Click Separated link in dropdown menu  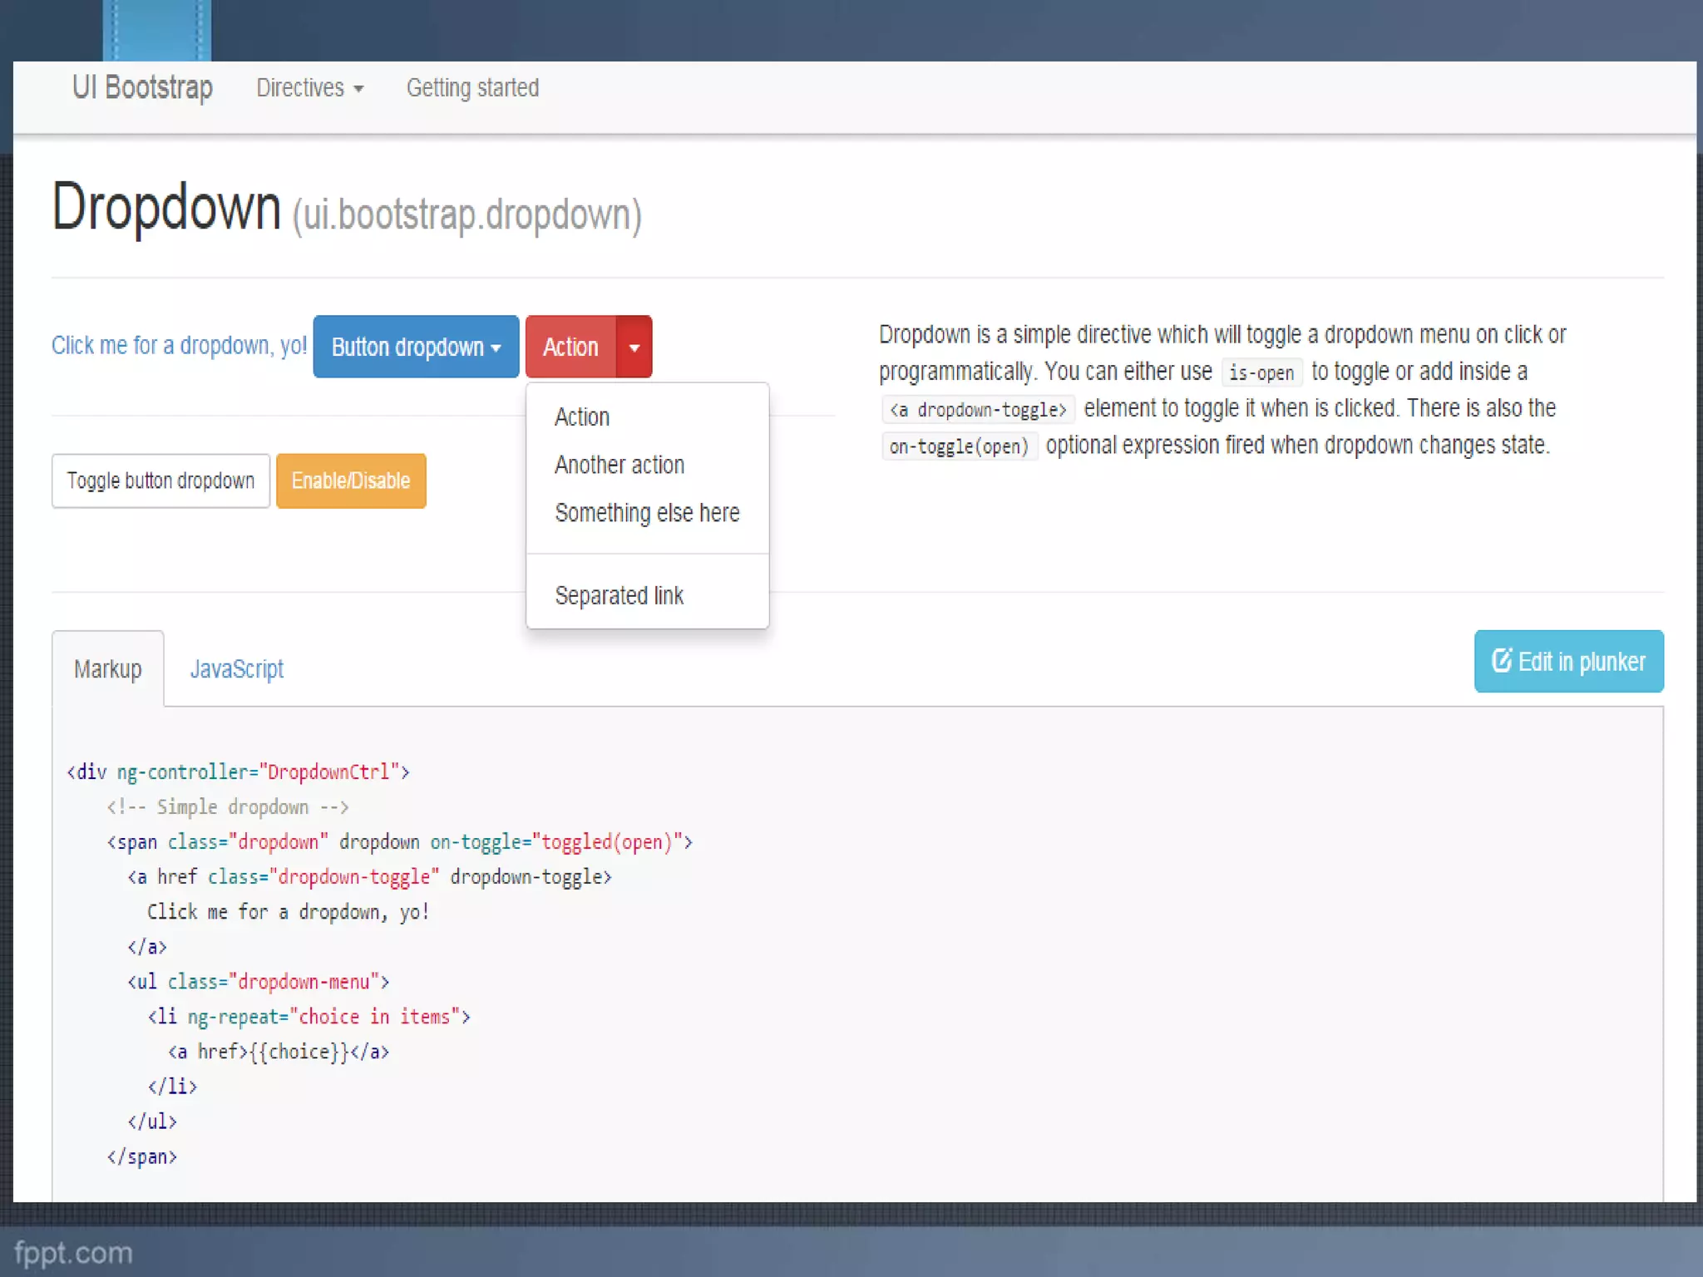(x=619, y=596)
